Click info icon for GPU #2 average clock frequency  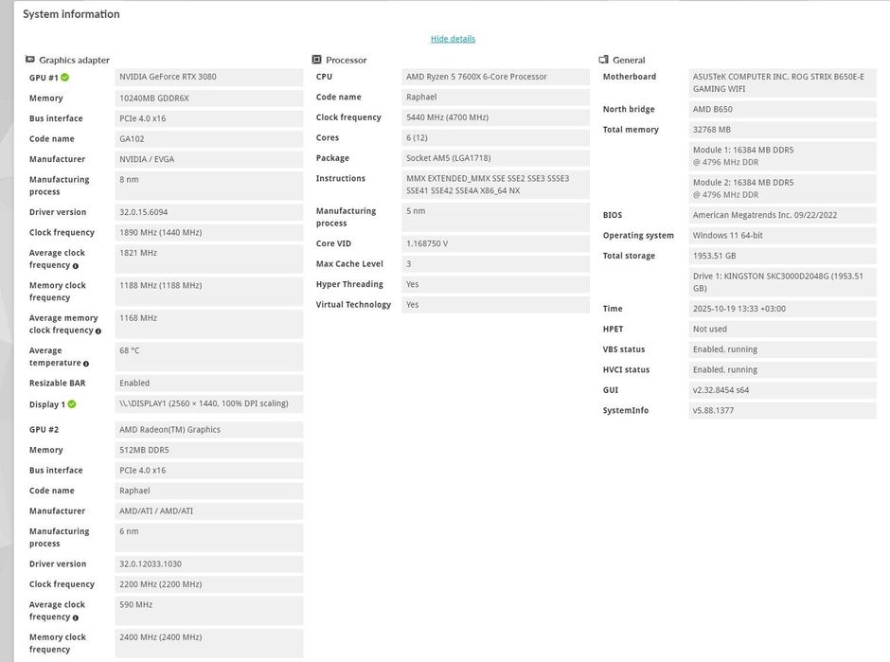[76, 617]
